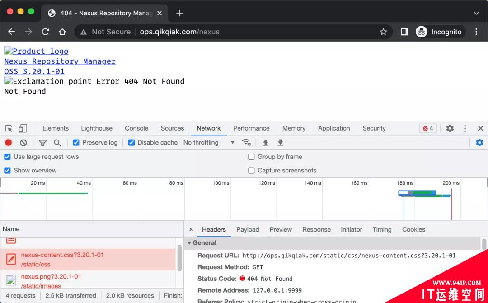Image resolution: width=488 pixels, height=303 pixels.
Task: Uncheck Disable cache
Action: click(x=131, y=143)
